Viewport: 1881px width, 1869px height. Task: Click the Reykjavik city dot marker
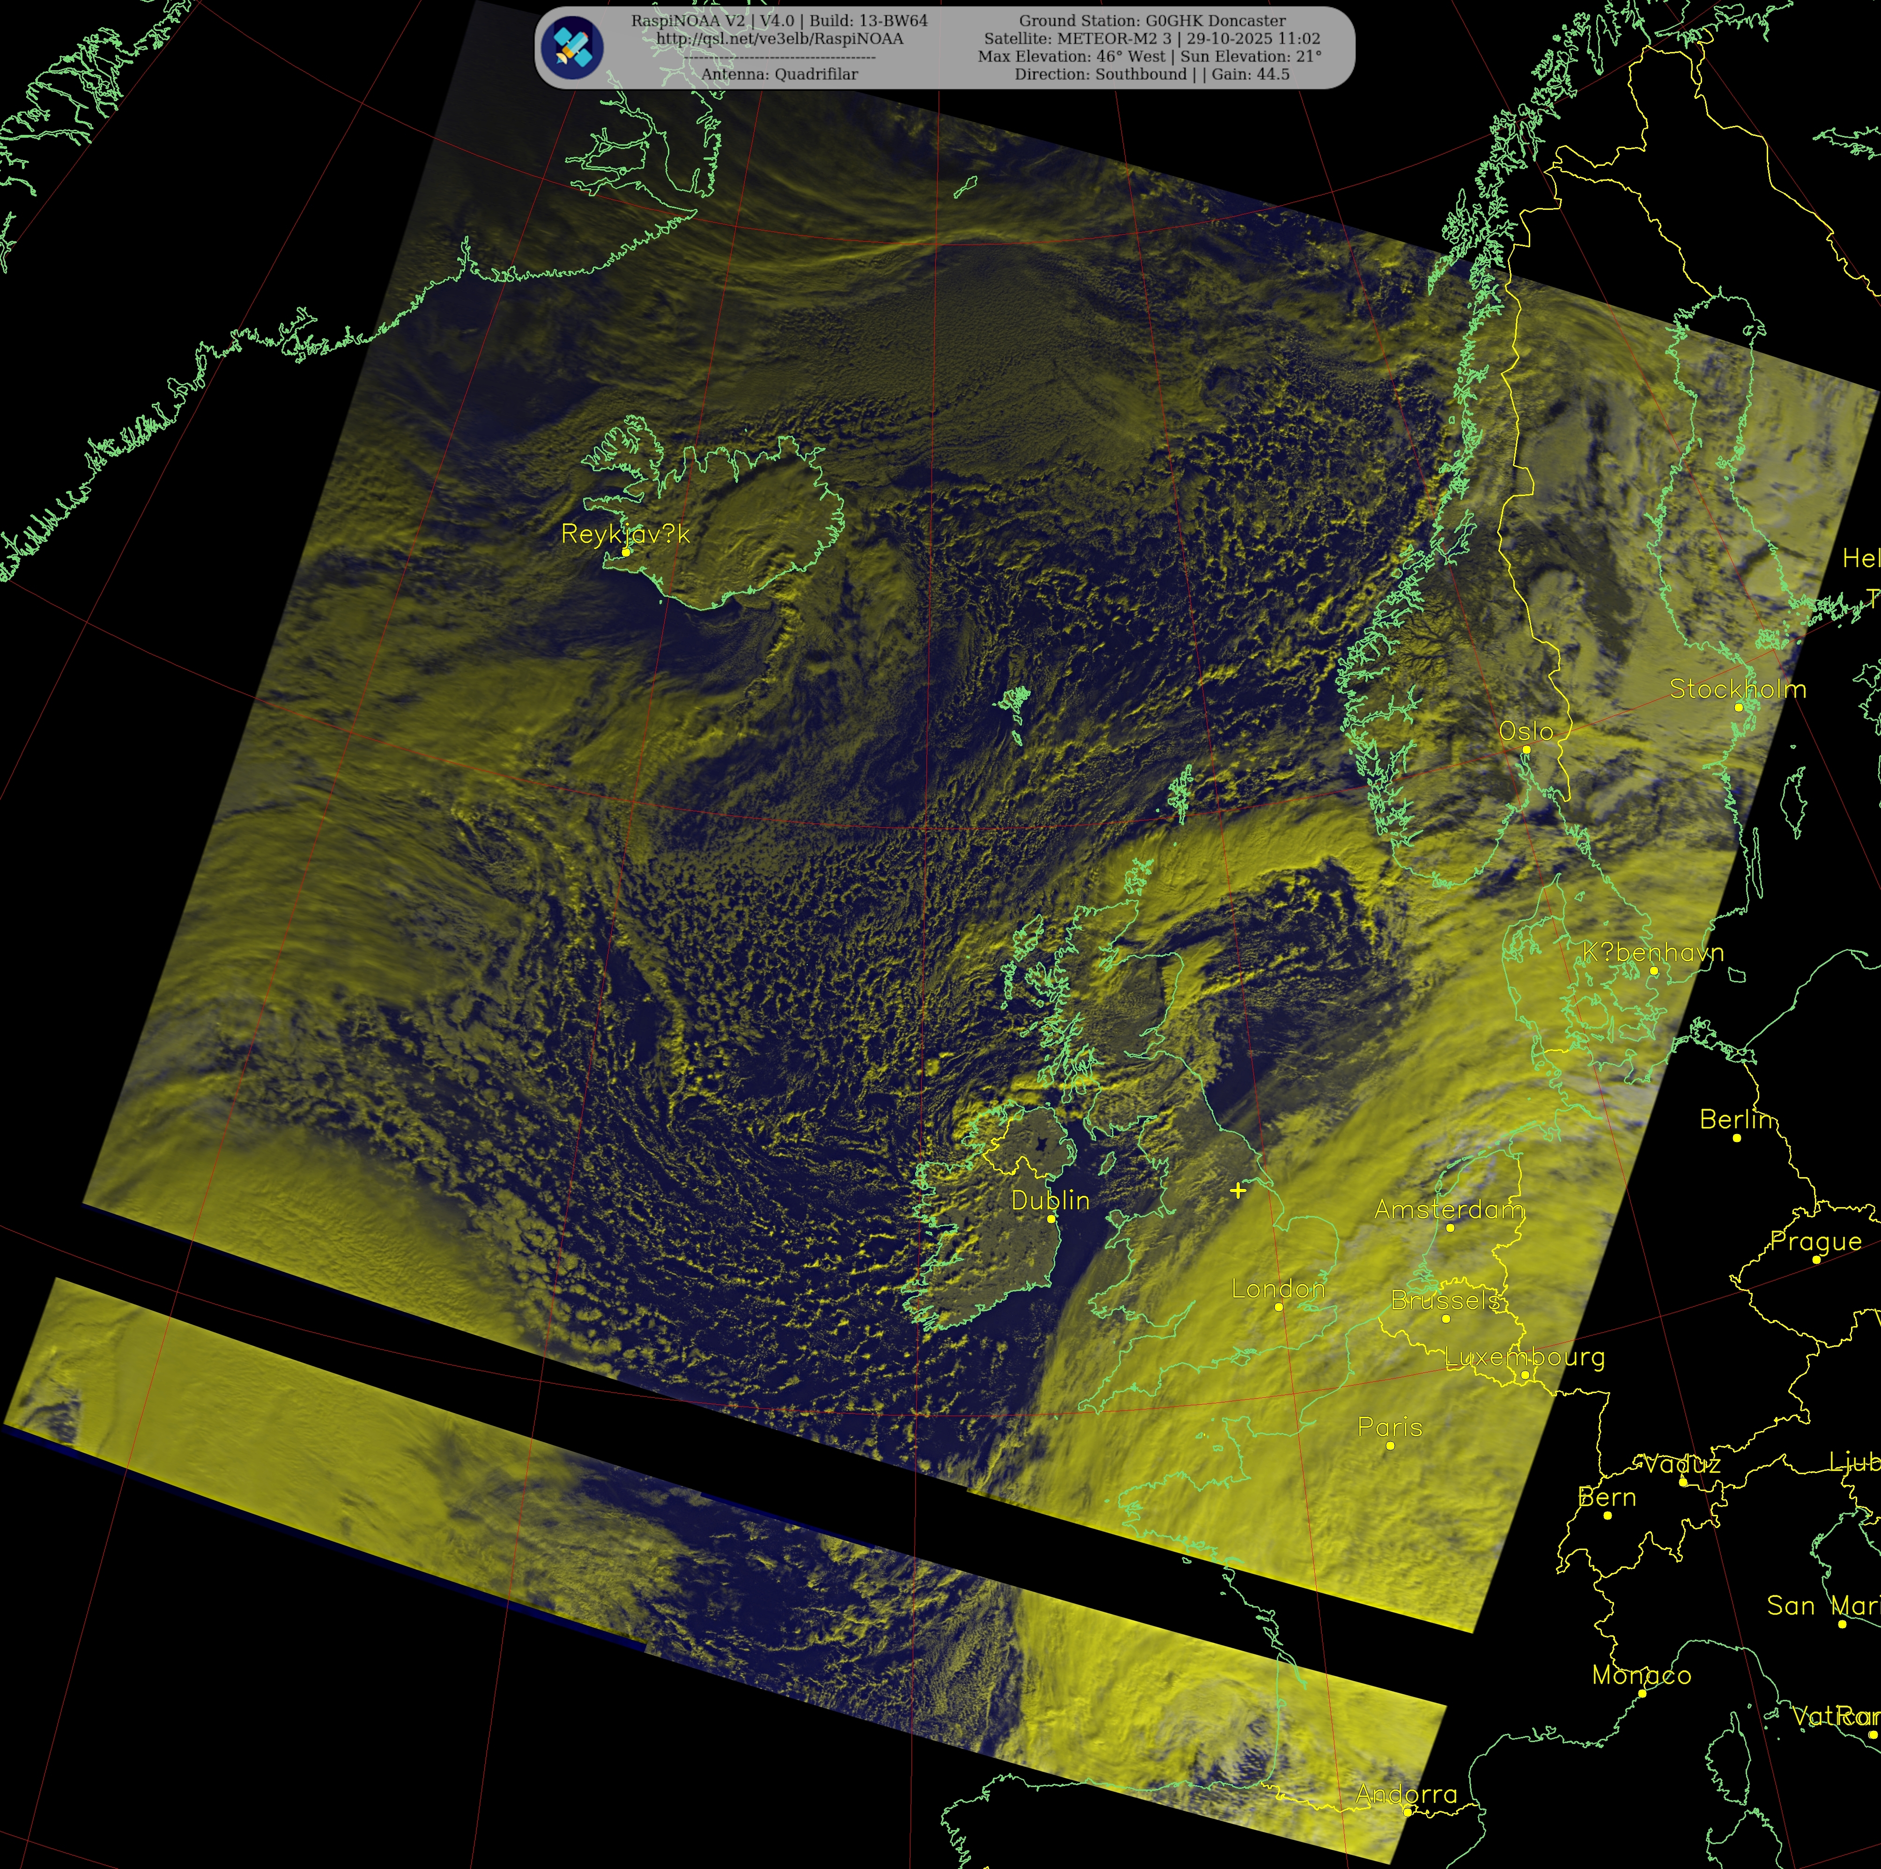(626, 552)
